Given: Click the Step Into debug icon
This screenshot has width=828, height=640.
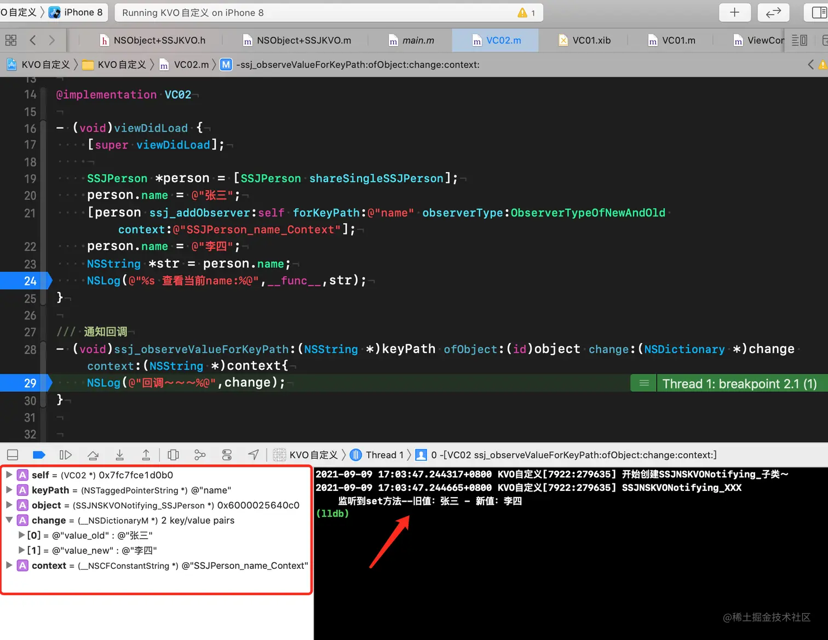Looking at the screenshot, I should [119, 455].
